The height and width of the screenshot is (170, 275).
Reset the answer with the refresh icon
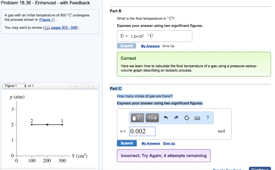186,118
